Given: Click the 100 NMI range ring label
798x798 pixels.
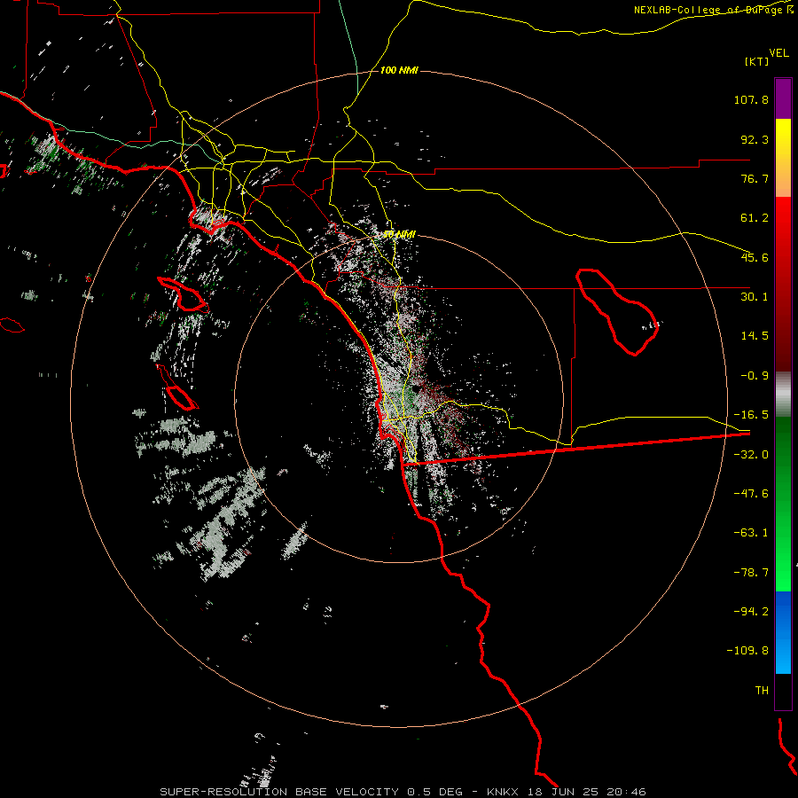Looking at the screenshot, I should (399, 70).
